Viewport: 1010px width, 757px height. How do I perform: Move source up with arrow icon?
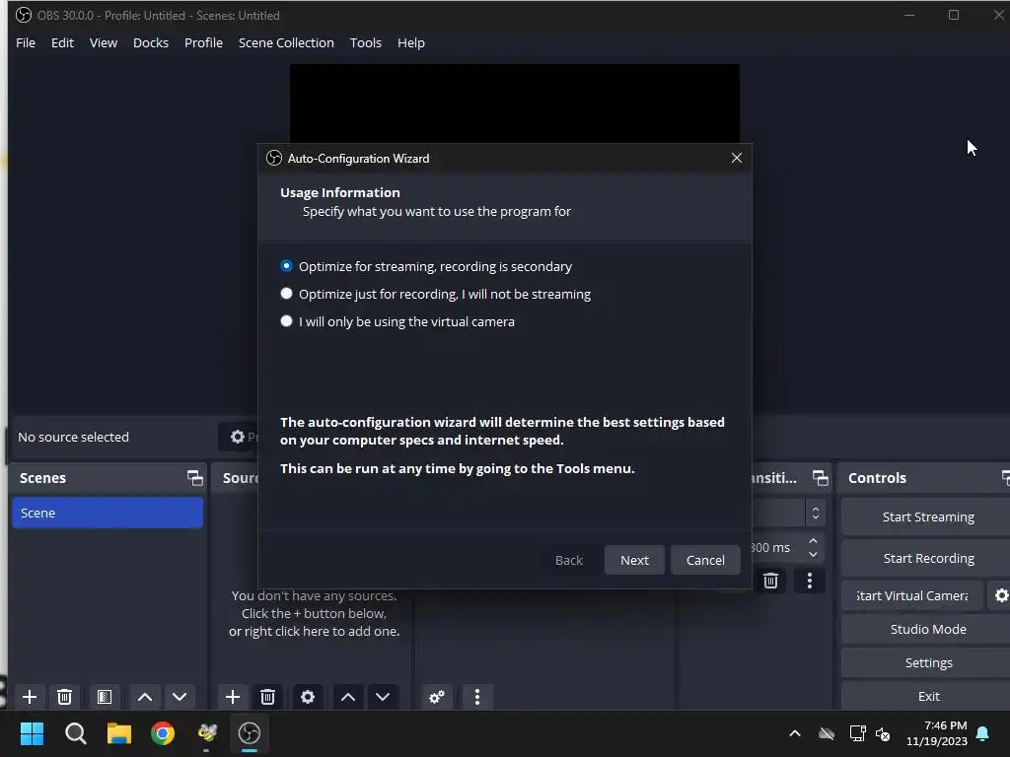[x=348, y=697]
